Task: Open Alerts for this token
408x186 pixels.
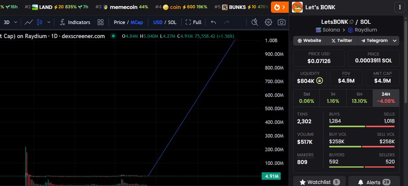Action: pyautogui.click(x=374, y=182)
